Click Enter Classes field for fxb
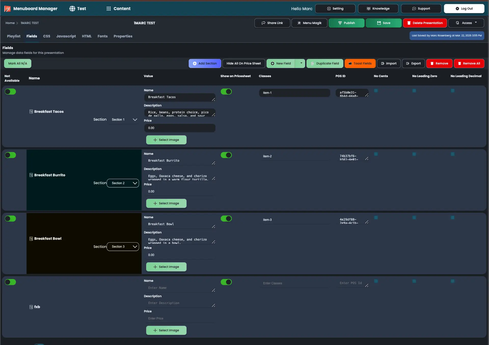Screen dimensions: 489x345 pyautogui.click(x=295, y=283)
